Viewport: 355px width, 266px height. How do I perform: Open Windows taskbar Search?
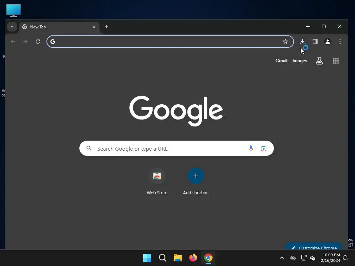[162, 258]
